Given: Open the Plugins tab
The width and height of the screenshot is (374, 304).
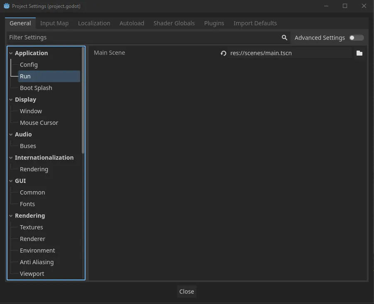Looking at the screenshot, I should (x=214, y=23).
